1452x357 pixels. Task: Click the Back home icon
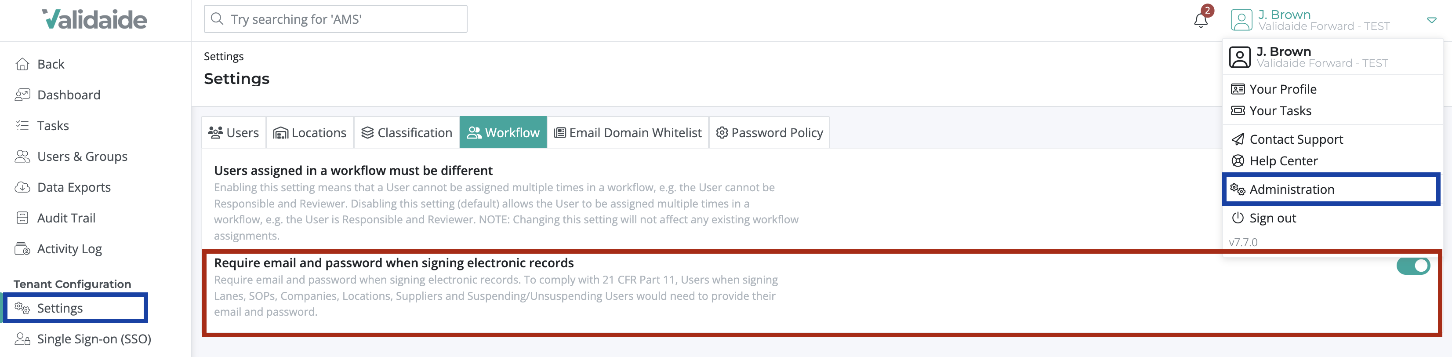(22, 64)
